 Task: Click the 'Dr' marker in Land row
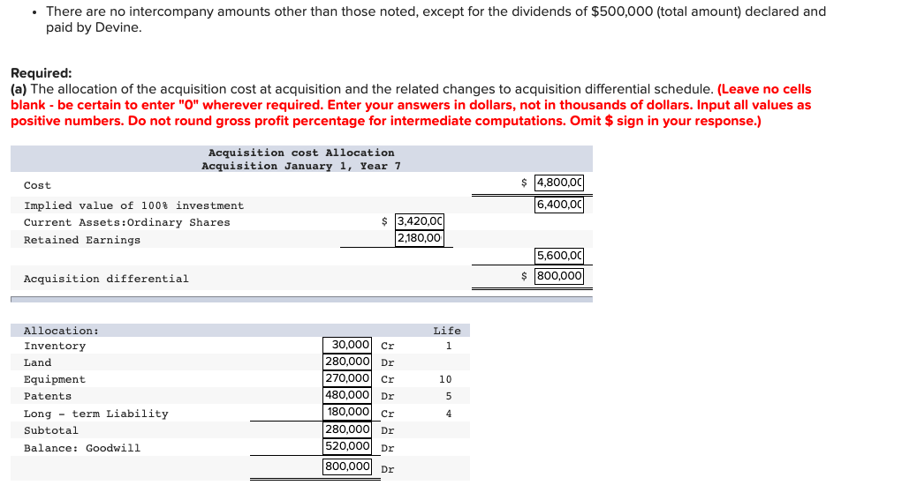(x=388, y=362)
